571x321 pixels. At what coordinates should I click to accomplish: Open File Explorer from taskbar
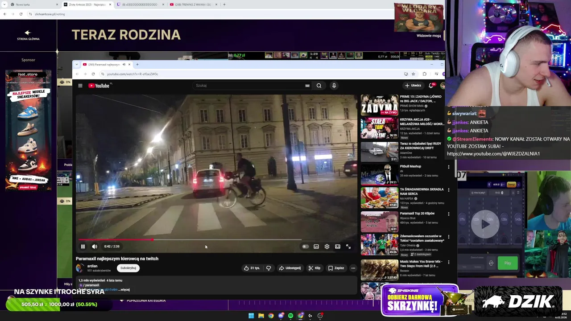pos(261,316)
